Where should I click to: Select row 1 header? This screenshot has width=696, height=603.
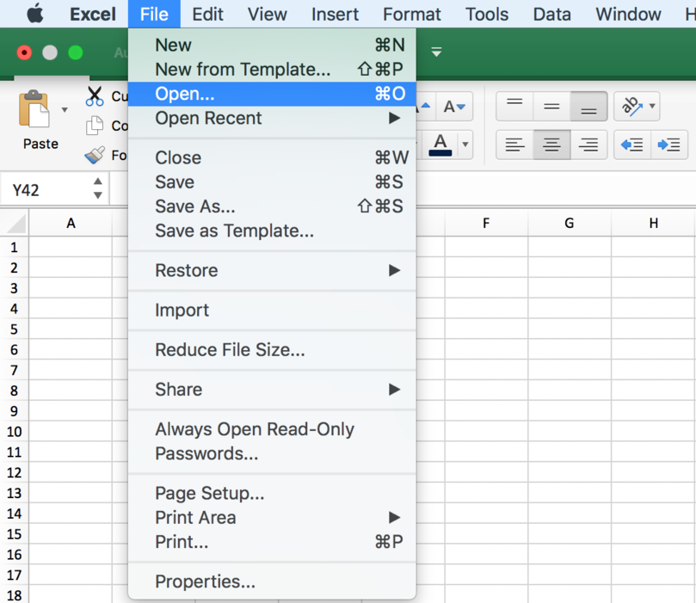click(x=15, y=247)
